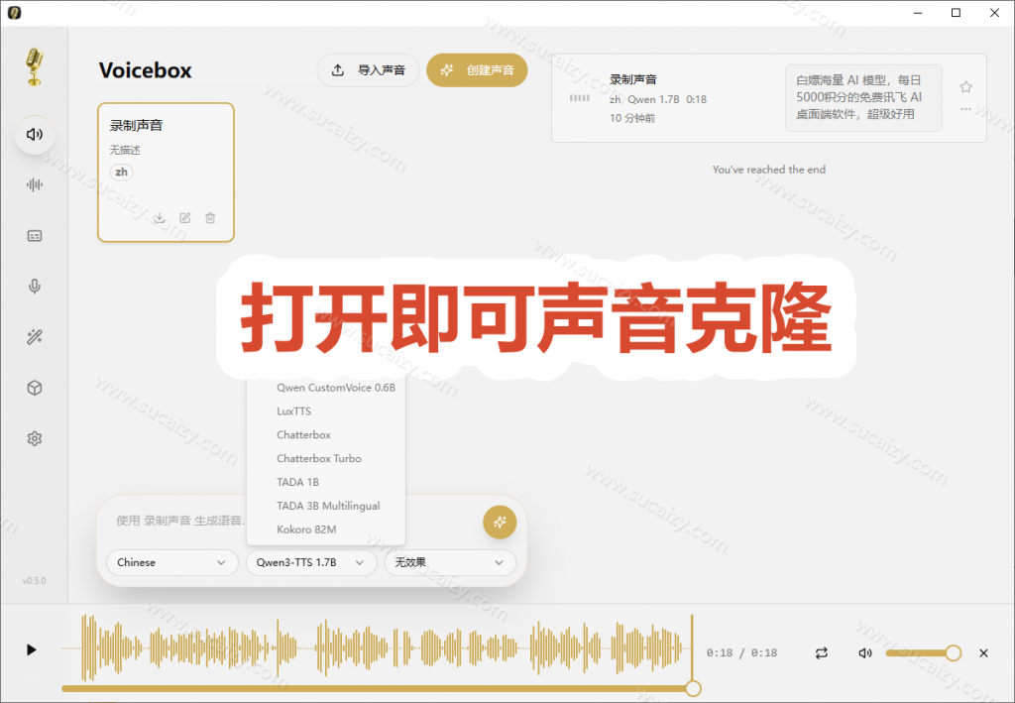
Task: Delete the 录制声音 voice profile
Action: tap(210, 217)
